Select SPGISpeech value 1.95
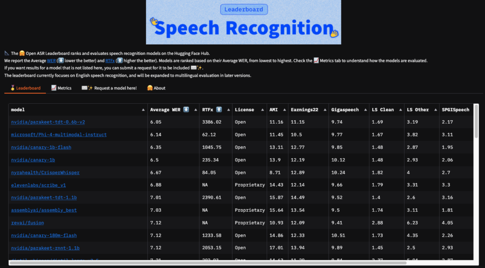Image resolution: width=485 pixels, height=268 pixels. pos(447,147)
